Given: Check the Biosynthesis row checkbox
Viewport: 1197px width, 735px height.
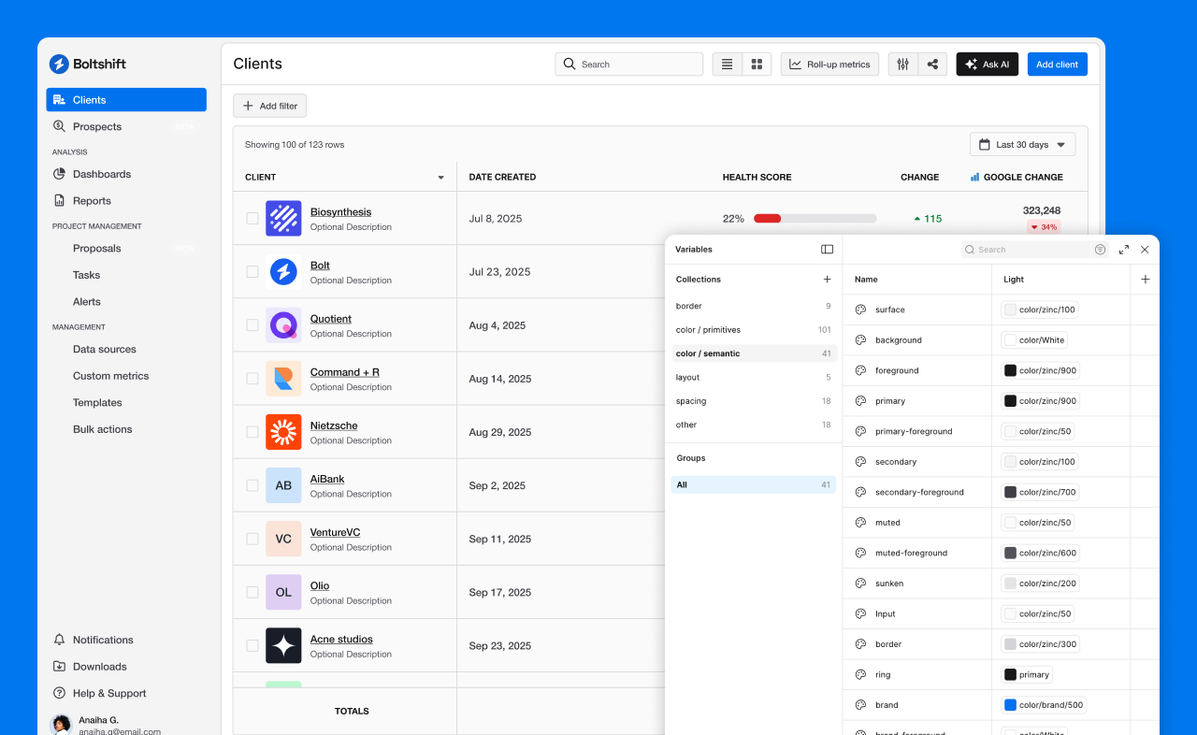Looking at the screenshot, I should (252, 219).
